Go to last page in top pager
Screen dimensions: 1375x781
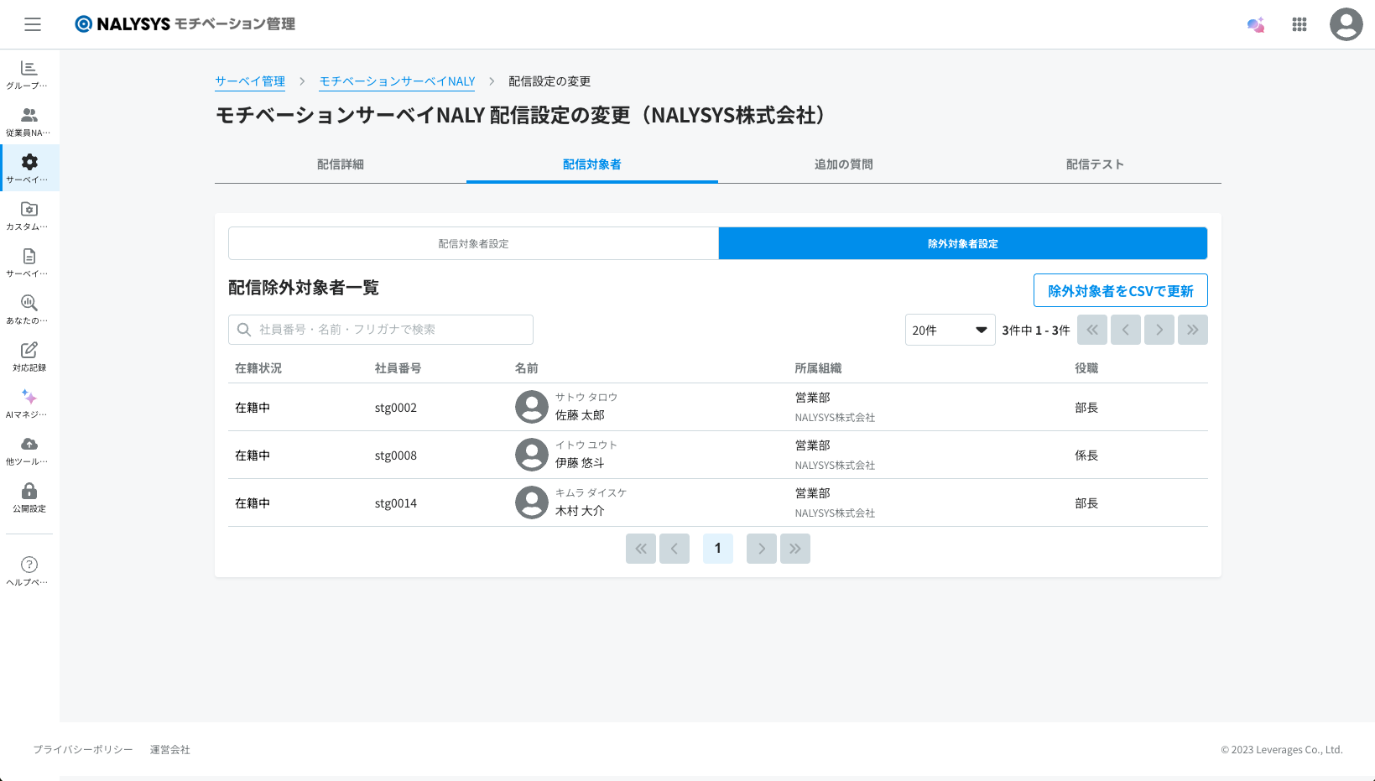[x=1193, y=330]
